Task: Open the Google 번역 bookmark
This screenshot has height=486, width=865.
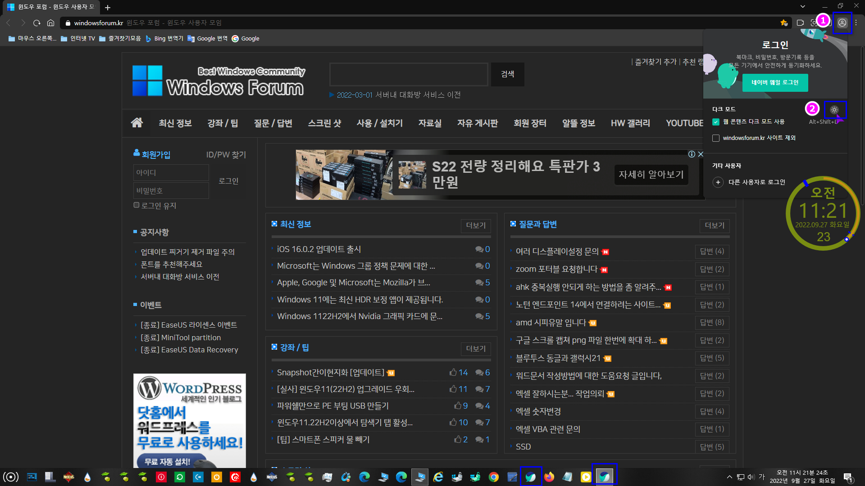Action: pos(208,39)
